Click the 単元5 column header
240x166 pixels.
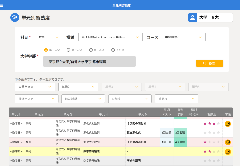(143, 114)
